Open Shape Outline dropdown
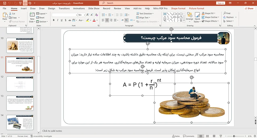Screen dimensions: 257x138 pyautogui.click(x=210, y=17)
